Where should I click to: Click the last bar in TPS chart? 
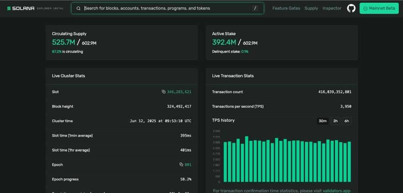(349, 162)
